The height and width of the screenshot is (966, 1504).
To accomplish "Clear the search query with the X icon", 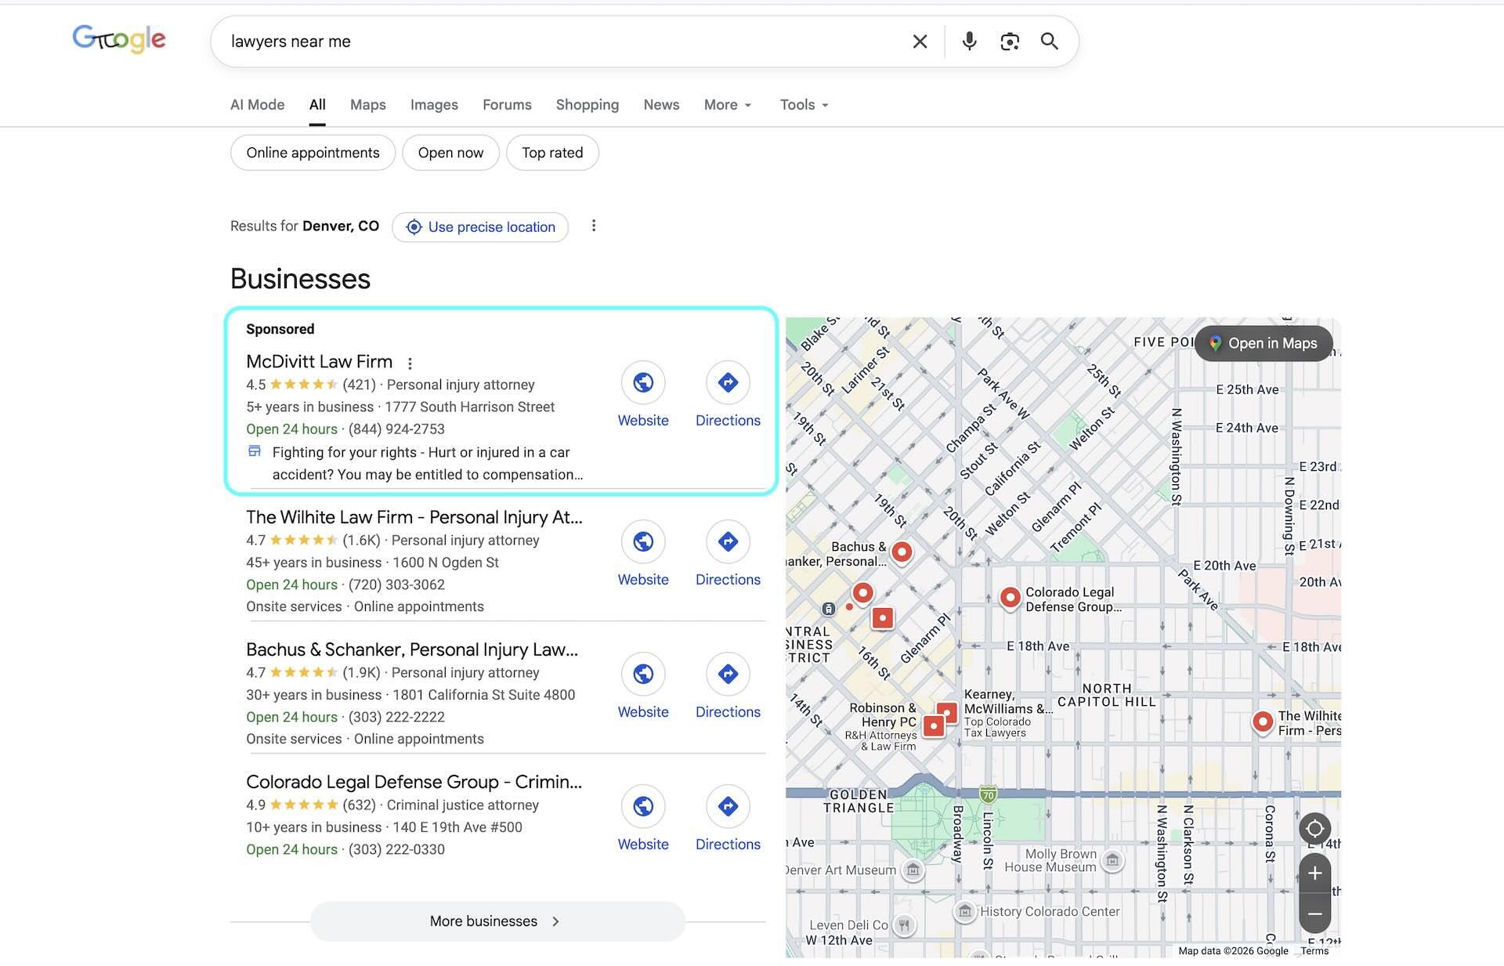I will coord(920,41).
